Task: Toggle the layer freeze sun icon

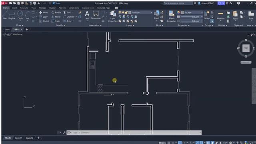Action: (123, 12)
